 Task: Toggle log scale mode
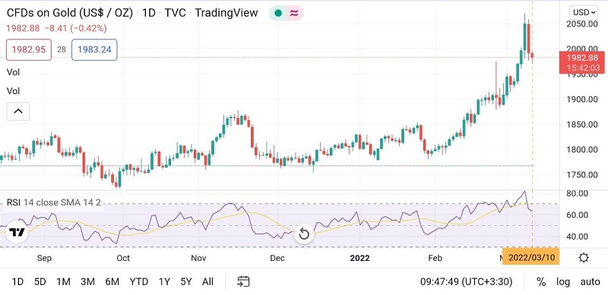pyautogui.click(x=563, y=282)
